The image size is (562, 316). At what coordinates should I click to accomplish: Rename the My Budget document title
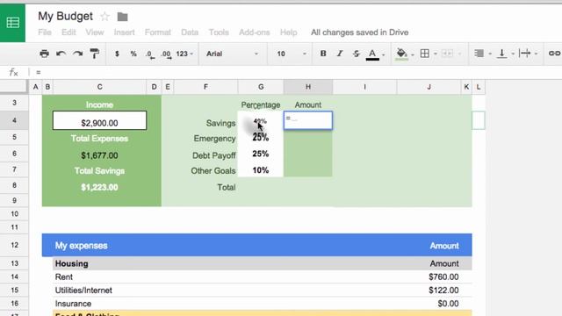[x=65, y=16]
